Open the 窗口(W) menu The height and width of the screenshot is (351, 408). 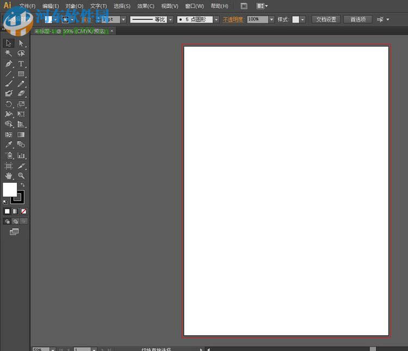(x=194, y=6)
